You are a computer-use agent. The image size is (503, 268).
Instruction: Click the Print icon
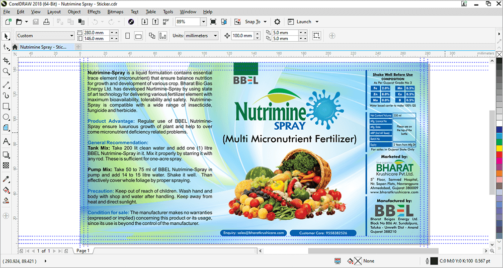46,22
